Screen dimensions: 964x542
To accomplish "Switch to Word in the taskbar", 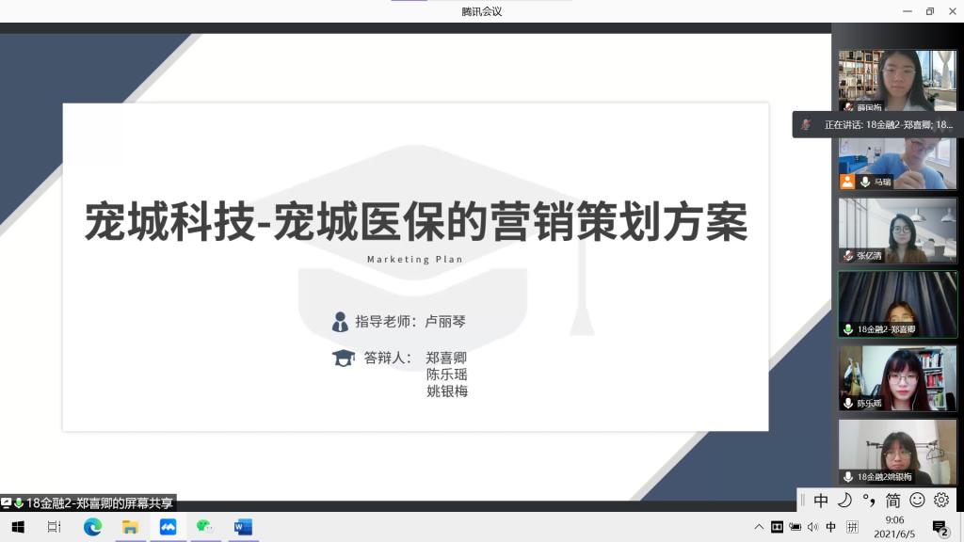I will tap(243, 527).
